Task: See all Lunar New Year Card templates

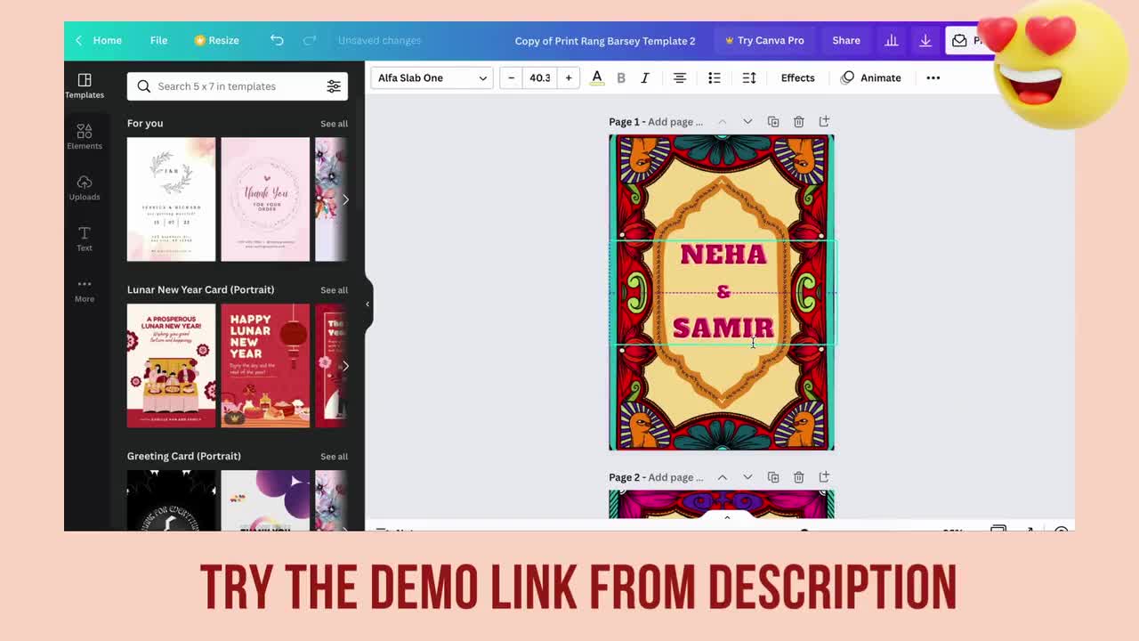Action: [x=334, y=290]
